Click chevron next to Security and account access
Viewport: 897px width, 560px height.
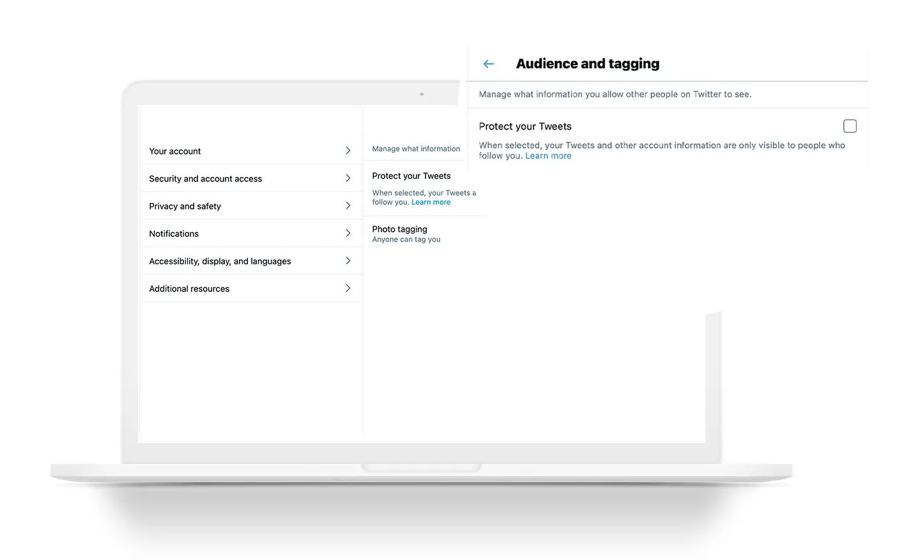pyautogui.click(x=348, y=178)
